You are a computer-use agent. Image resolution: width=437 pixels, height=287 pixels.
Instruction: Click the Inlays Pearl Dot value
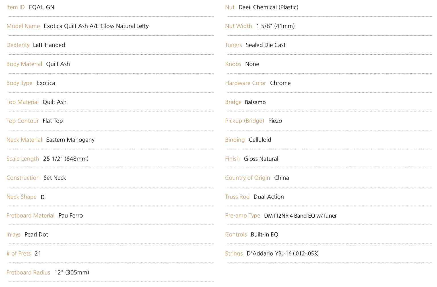coord(36,235)
